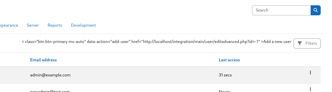Click the magnifying glass search button

(x=316, y=10)
